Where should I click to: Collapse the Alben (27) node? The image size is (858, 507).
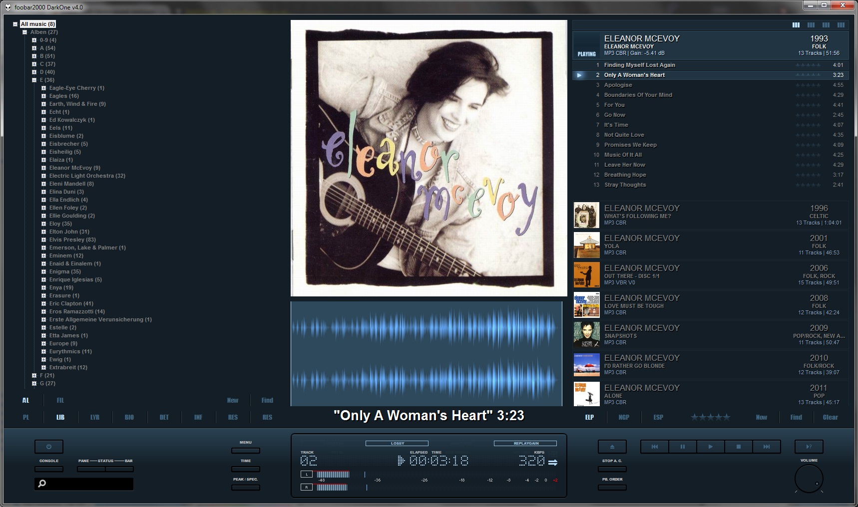(25, 32)
